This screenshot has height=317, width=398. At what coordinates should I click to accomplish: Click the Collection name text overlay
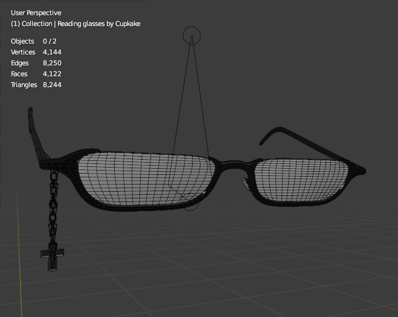coord(75,24)
